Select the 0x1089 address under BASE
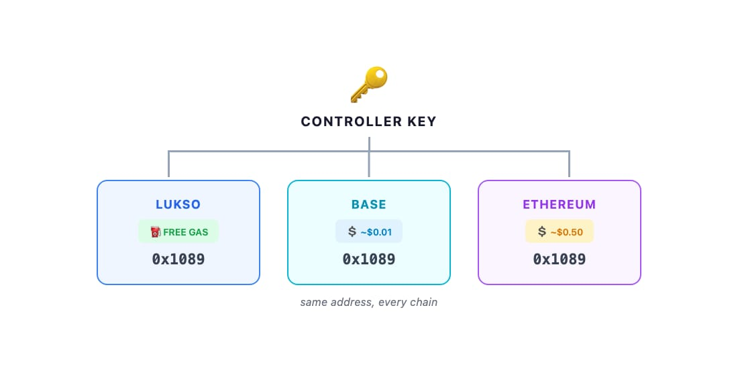This screenshot has height=369, width=738. point(369,260)
